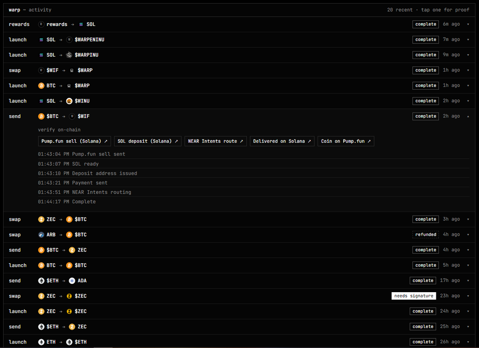Click the $WIF icon in the $WIF to $WARP swap
This screenshot has height=348, width=479.
click(41, 70)
